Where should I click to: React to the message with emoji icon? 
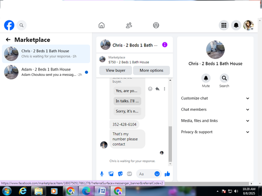[x=150, y=89]
